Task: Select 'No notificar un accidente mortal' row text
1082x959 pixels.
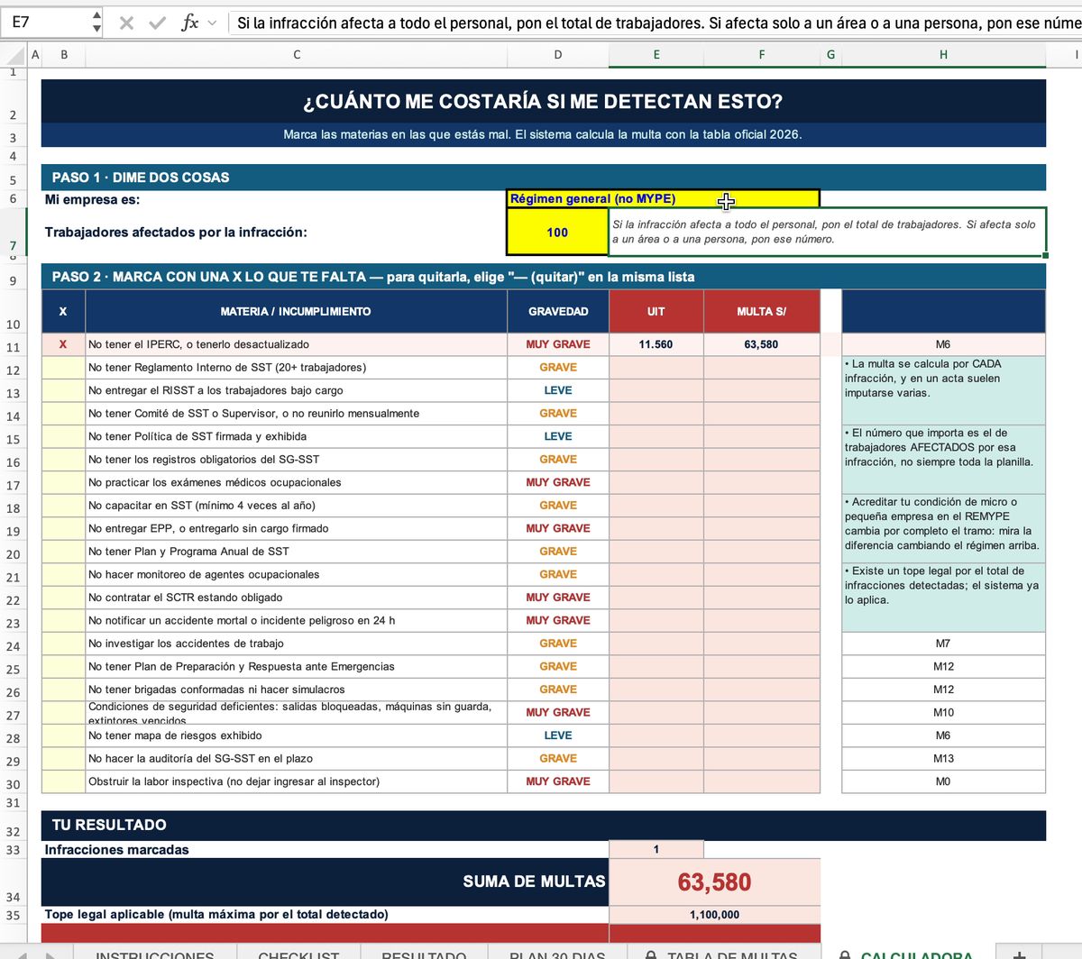Action: pyautogui.click(x=242, y=620)
